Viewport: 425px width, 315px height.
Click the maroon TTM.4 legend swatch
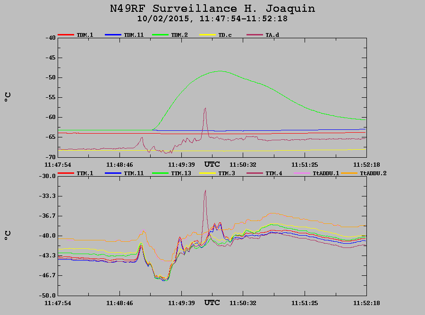click(255, 173)
